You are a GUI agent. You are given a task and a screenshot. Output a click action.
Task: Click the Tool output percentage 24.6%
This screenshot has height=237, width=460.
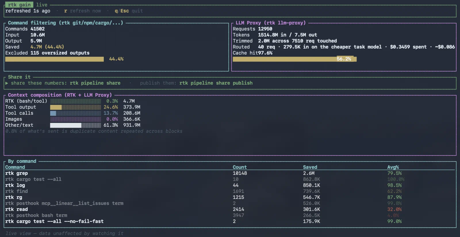click(111, 107)
